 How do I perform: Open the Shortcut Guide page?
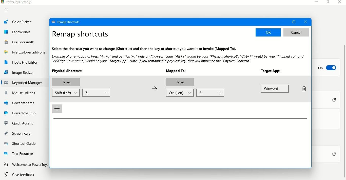[24, 143]
